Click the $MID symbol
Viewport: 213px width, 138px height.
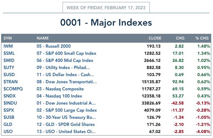9,60
